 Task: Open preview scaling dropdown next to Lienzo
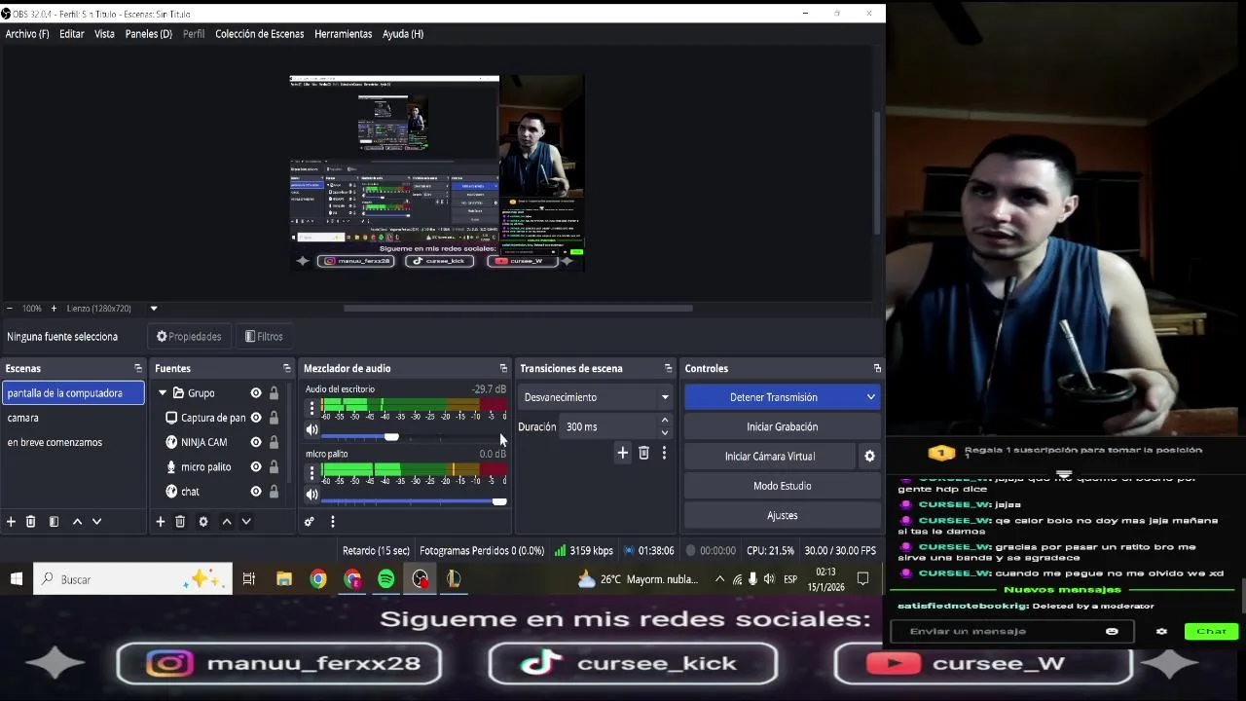point(153,309)
